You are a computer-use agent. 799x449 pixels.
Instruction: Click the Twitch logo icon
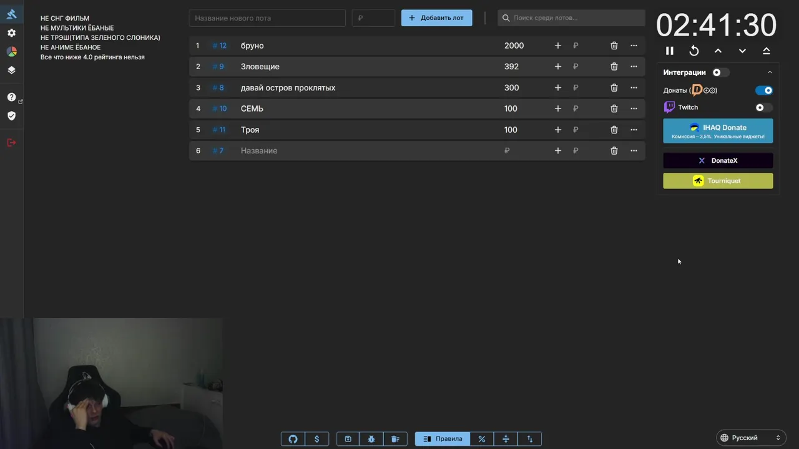click(669, 107)
